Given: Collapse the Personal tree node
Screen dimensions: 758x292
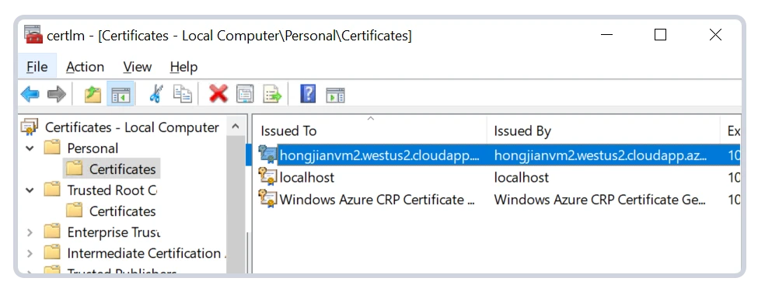Looking at the screenshot, I should click(x=30, y=148).
